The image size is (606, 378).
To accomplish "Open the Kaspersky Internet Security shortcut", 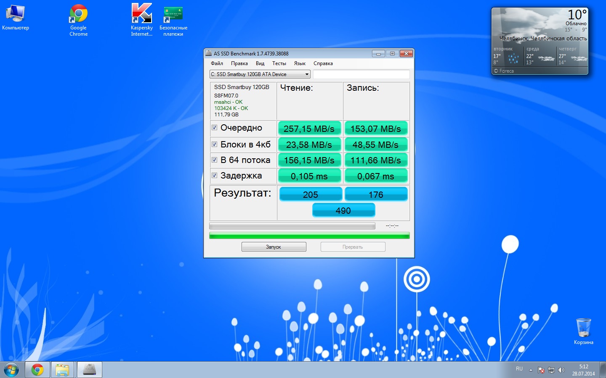I will click(142, 20).
